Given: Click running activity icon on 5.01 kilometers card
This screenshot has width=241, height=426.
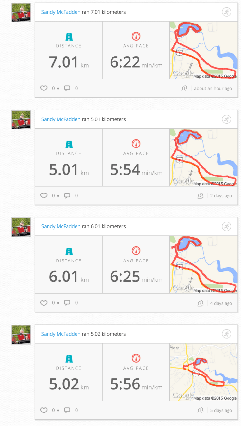Looking at the screenshot, I should pos(227,119).
